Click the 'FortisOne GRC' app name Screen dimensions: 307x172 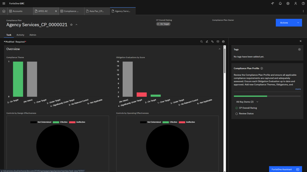[x=17, y=3]
